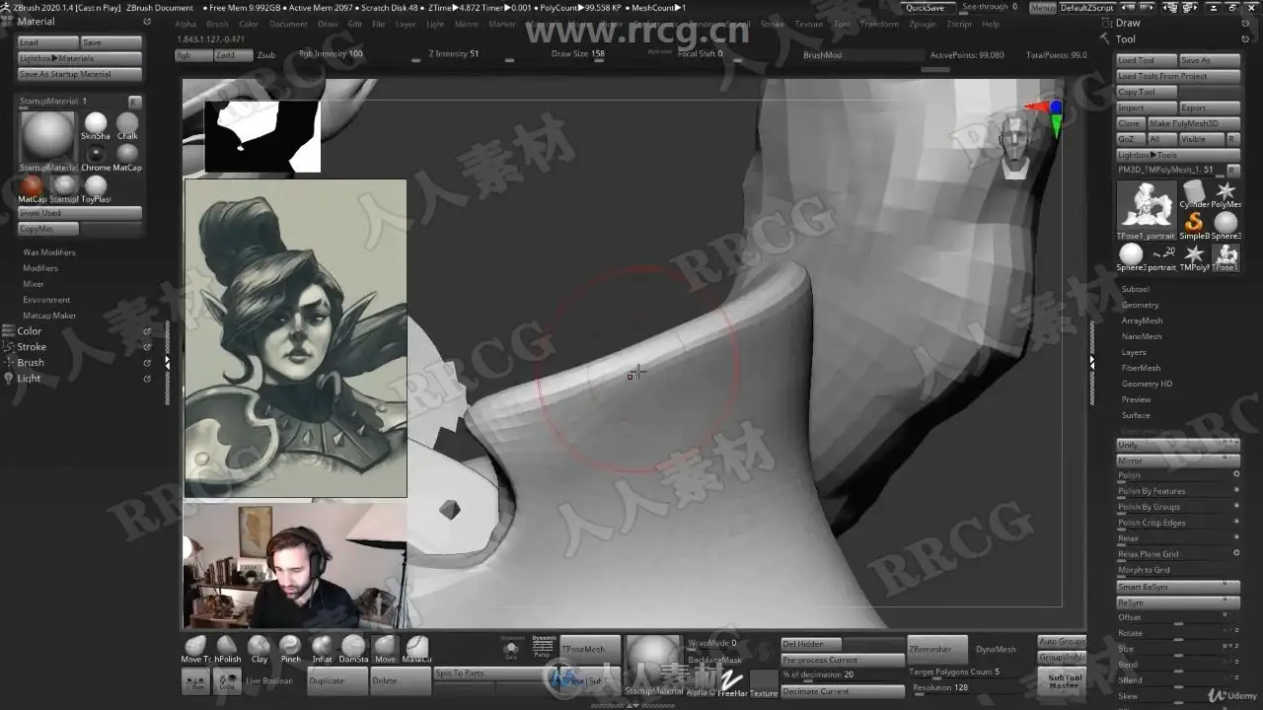Select the DamStandard brush
Viewport: 1263px width, 710px height.
[x=353, y=649]
